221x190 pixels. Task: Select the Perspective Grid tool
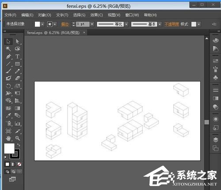coord(17,101)
